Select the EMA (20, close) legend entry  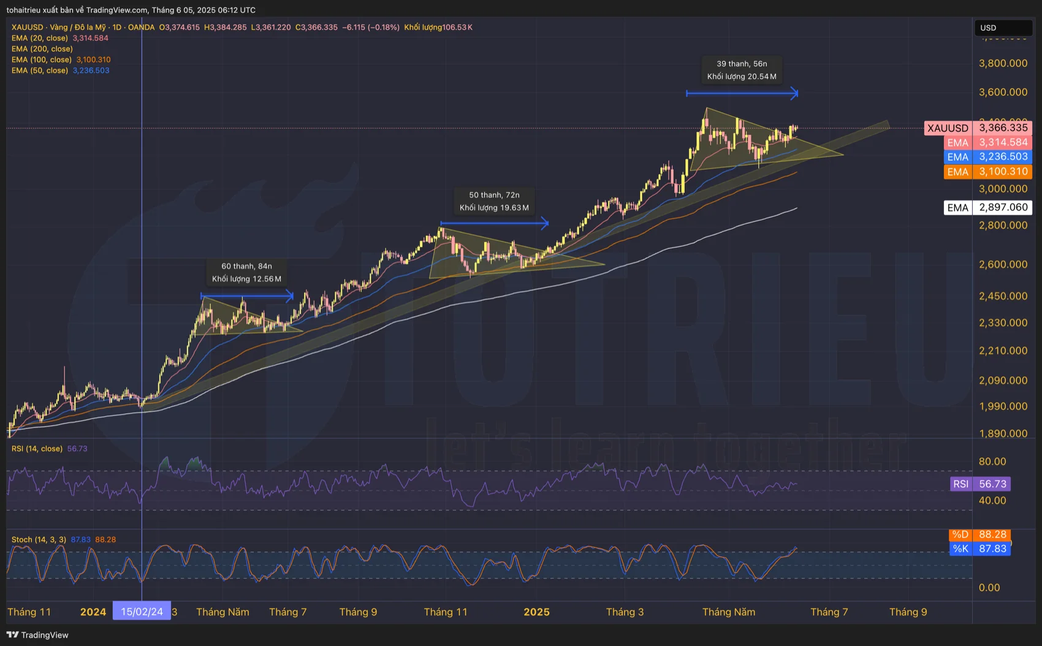40,38
